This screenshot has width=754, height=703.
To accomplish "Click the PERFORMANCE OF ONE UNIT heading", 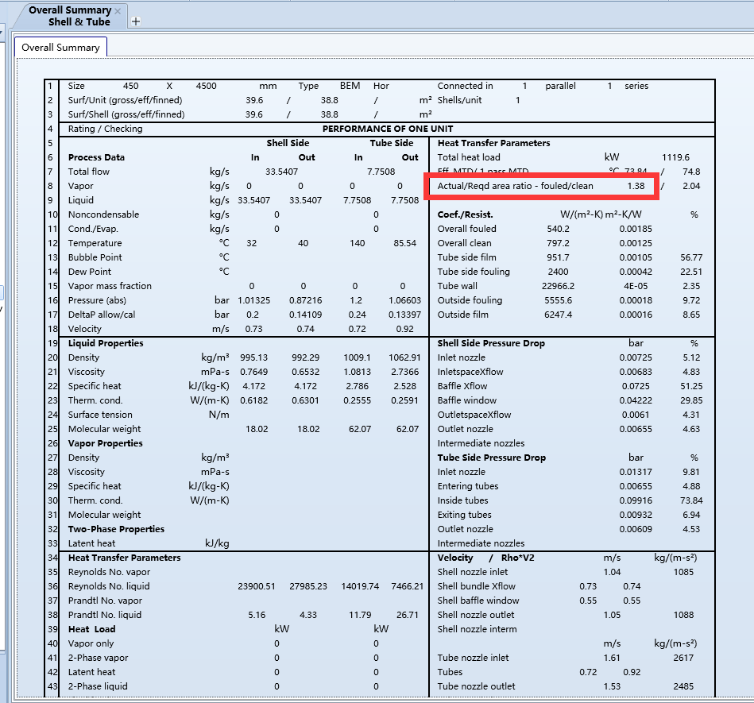I will point(388,129).
